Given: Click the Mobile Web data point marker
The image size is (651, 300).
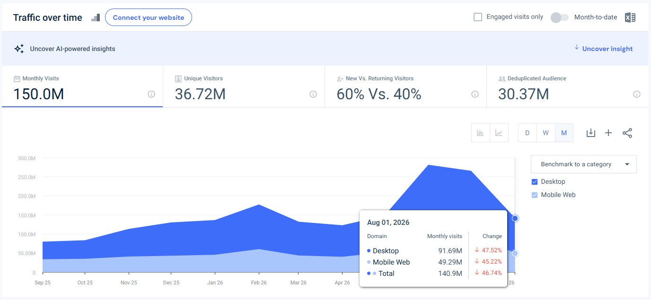Looking at the screenshot, I should click(x=515, y=253).
